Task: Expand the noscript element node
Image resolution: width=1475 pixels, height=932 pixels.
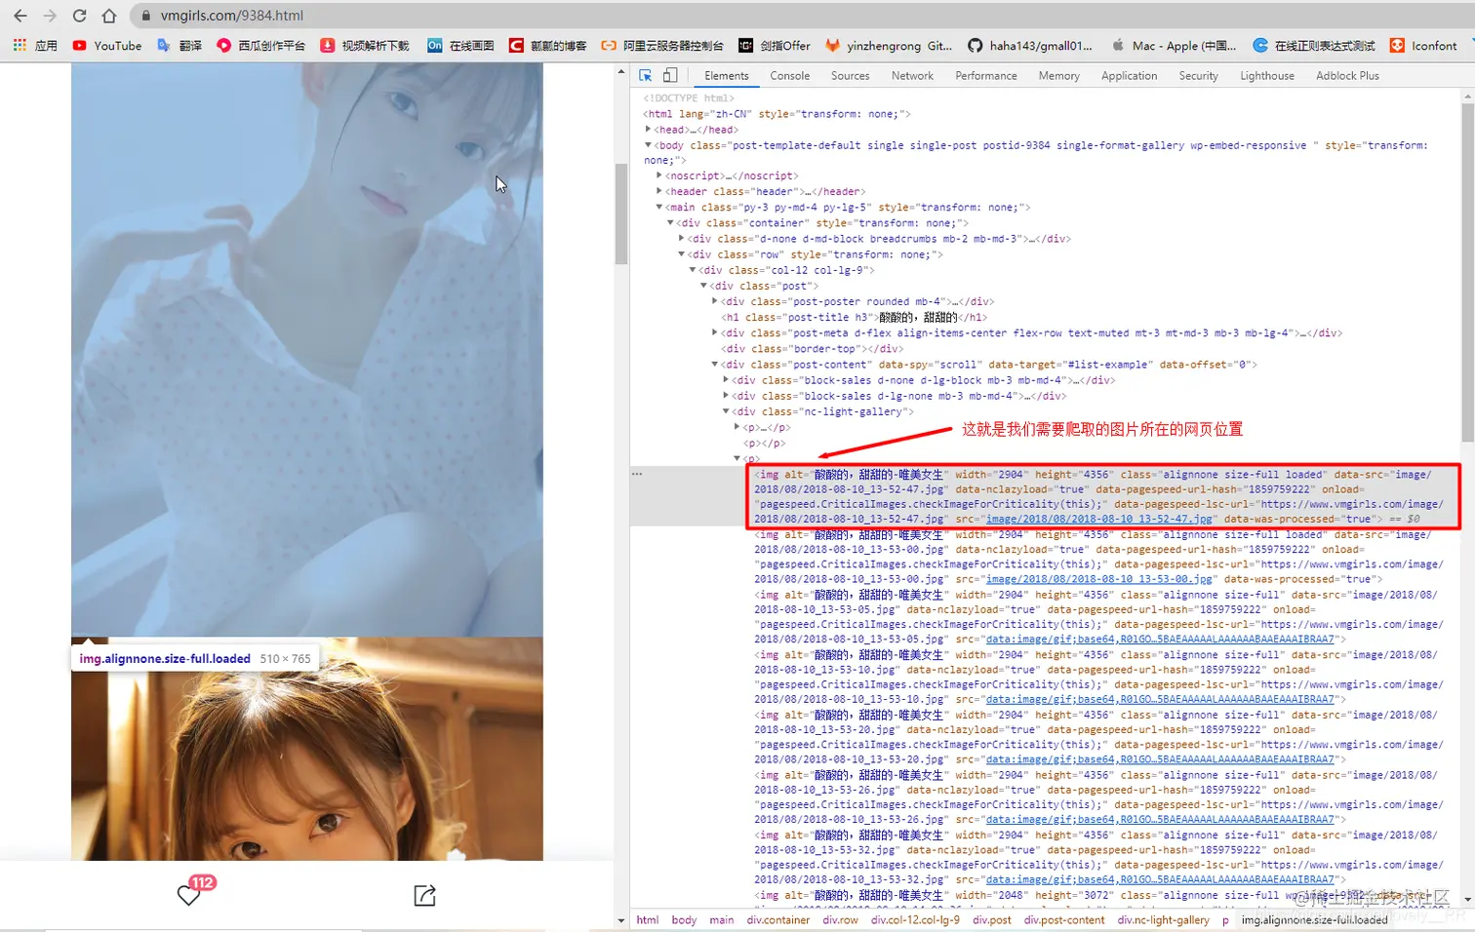Action: [x=659, y=175]
